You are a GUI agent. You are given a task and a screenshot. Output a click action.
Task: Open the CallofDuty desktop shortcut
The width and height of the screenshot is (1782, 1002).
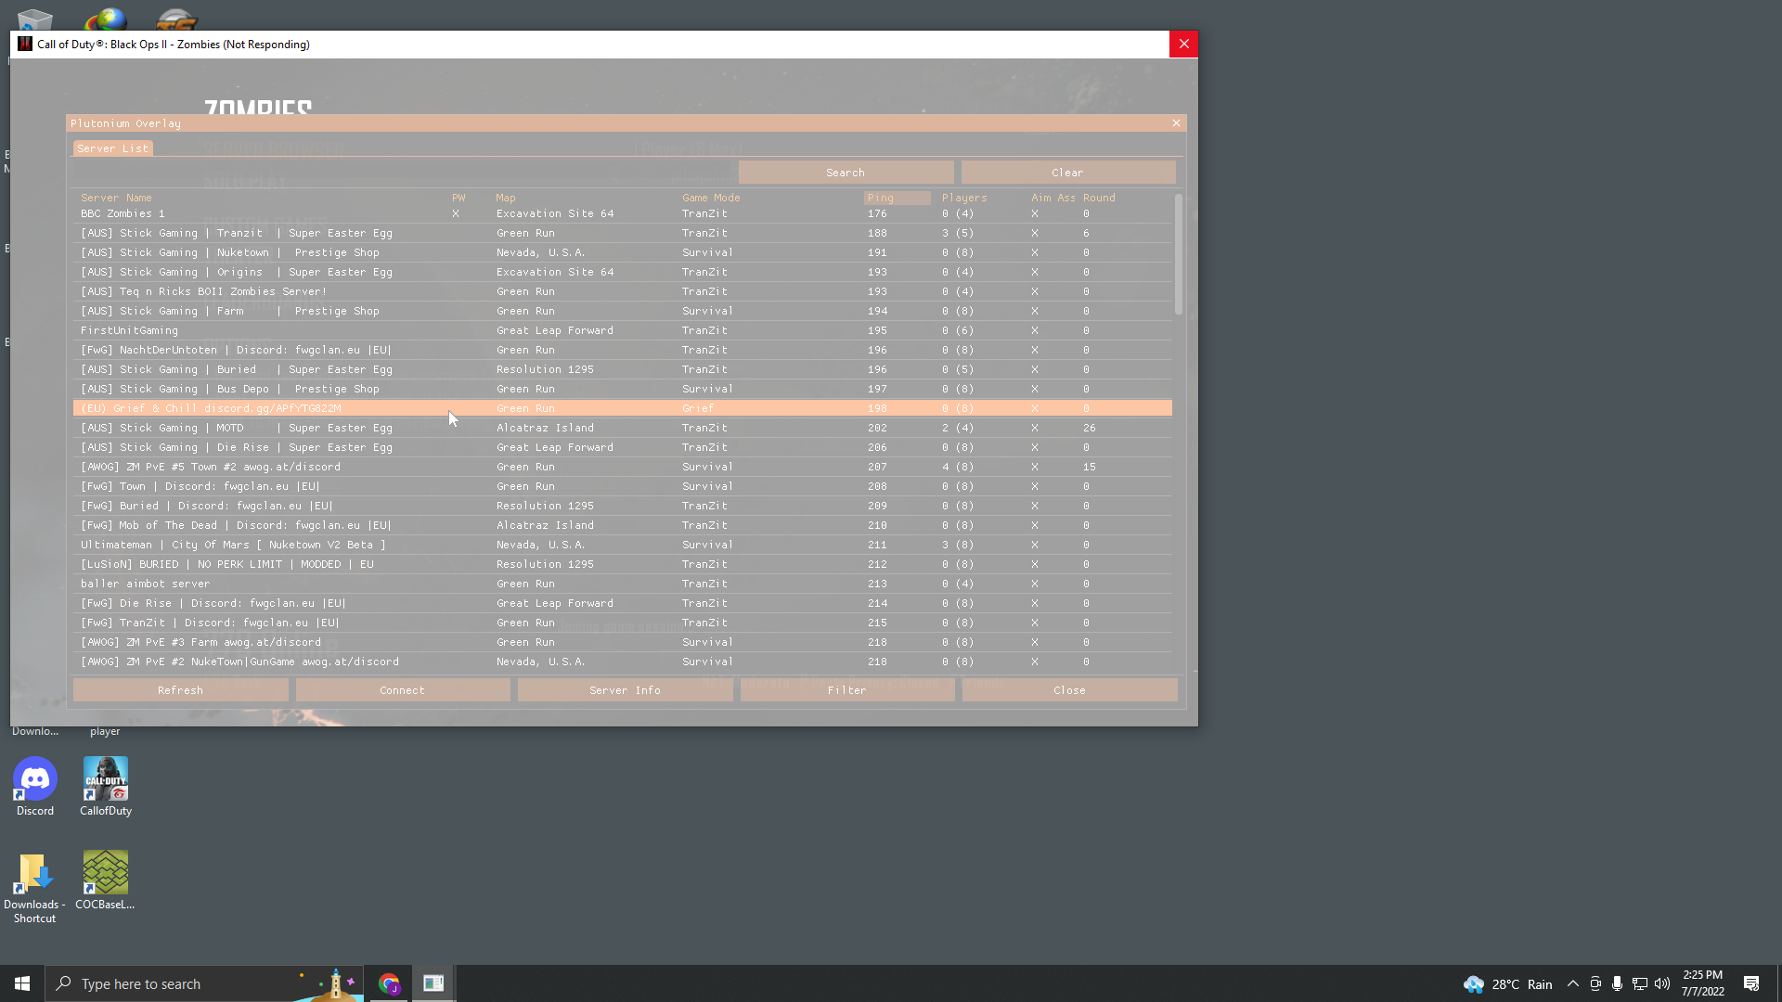106,787
